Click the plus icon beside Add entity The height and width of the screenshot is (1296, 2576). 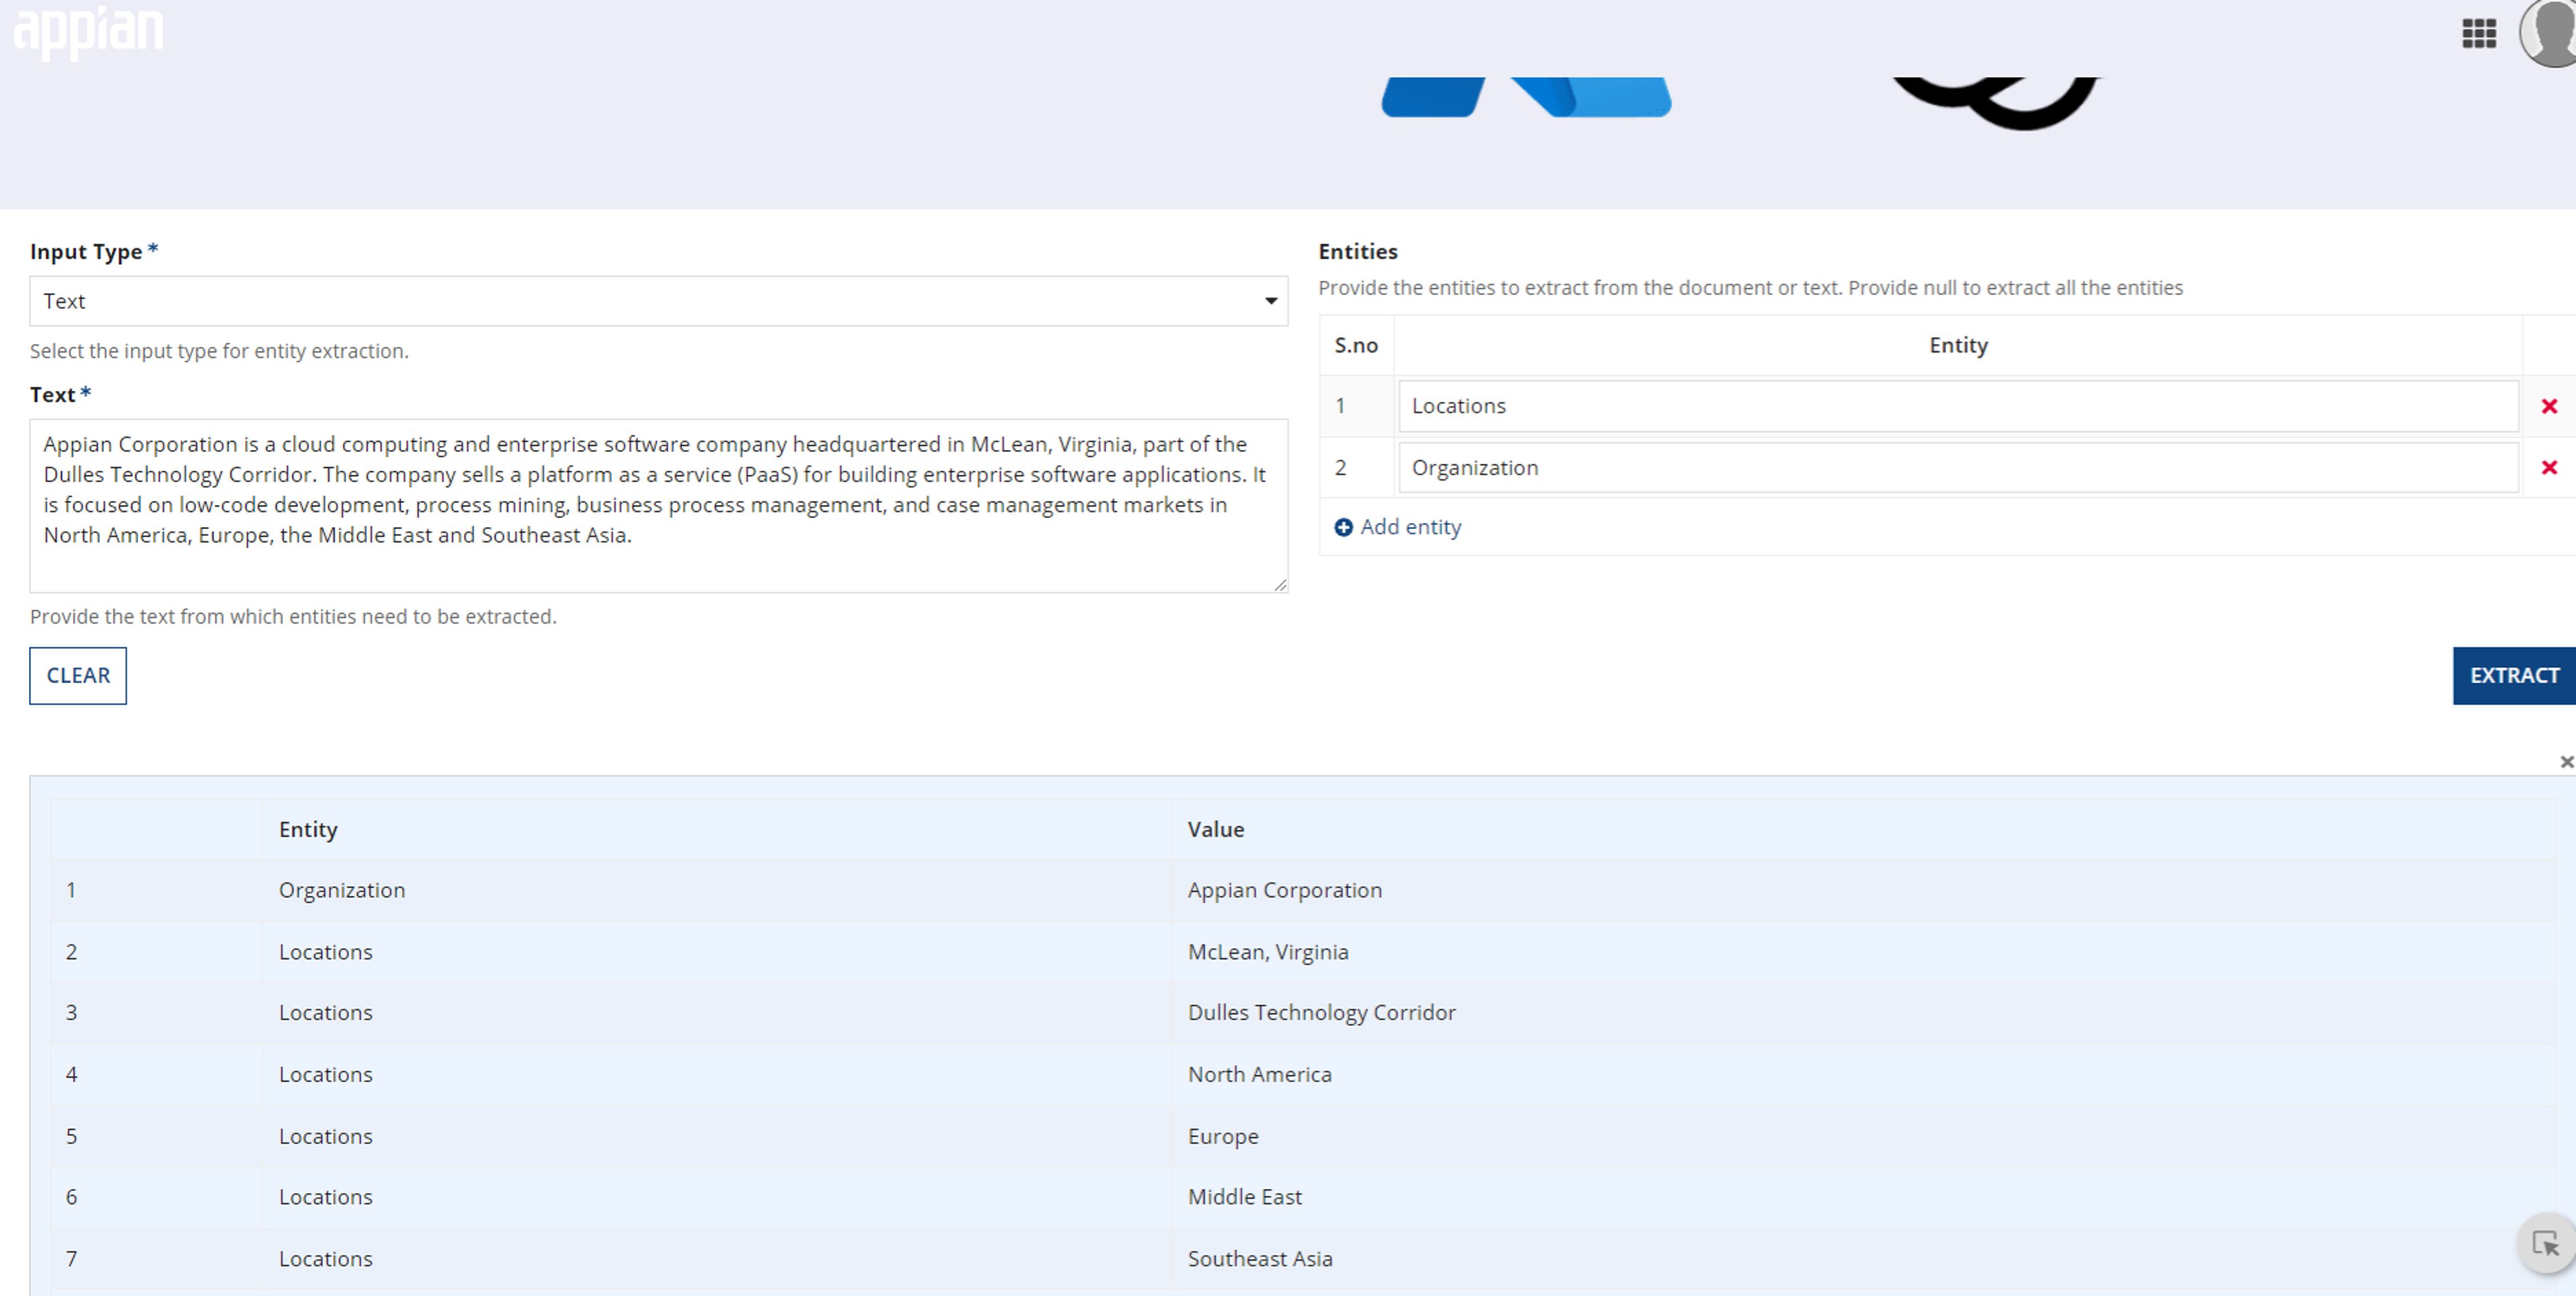[x=1343, y=528]
